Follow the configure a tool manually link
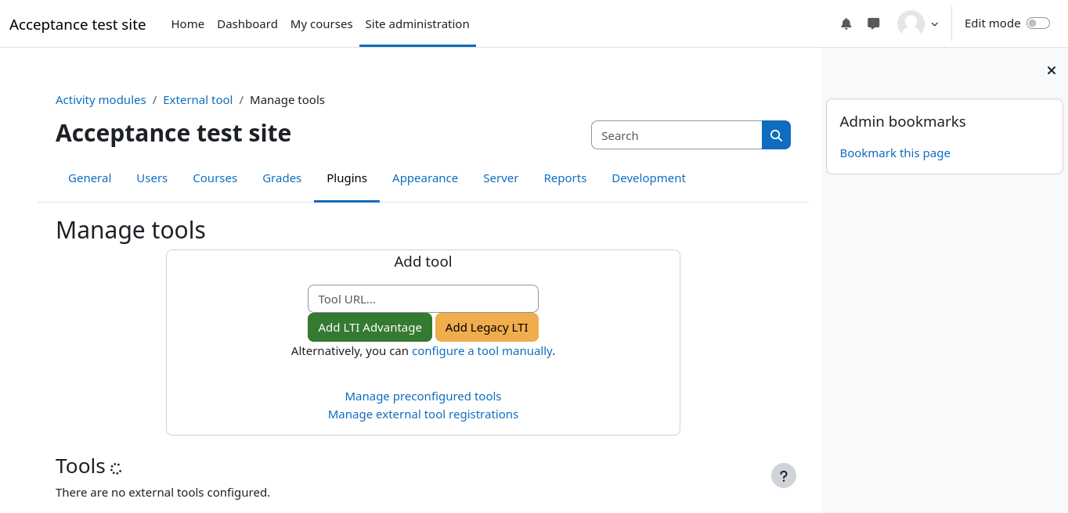 pos(482,351)
